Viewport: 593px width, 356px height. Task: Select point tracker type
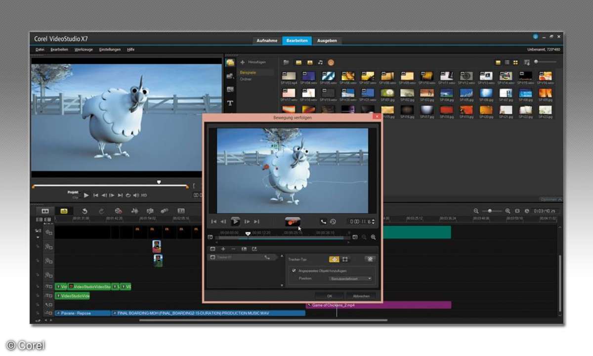coord(334,259)
